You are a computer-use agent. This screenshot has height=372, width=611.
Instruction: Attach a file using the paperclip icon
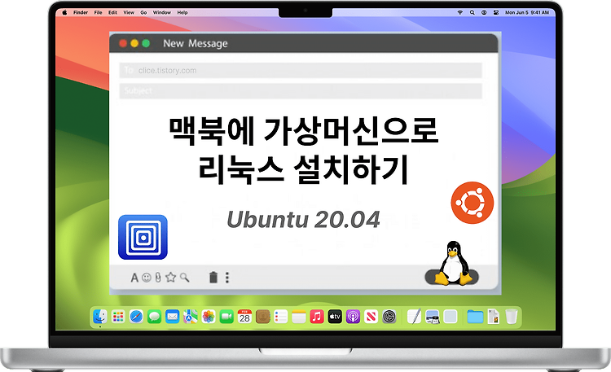(x=158, y=278)
